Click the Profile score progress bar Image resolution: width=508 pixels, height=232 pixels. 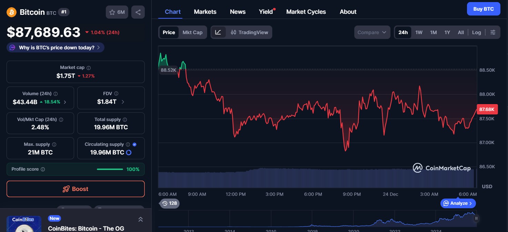click(110, 169)
